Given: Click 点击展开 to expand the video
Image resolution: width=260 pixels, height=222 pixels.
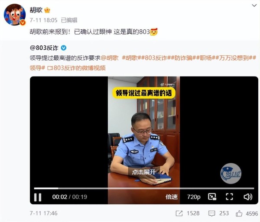Looking at the screenshot, I should click(x=144, y=172).
